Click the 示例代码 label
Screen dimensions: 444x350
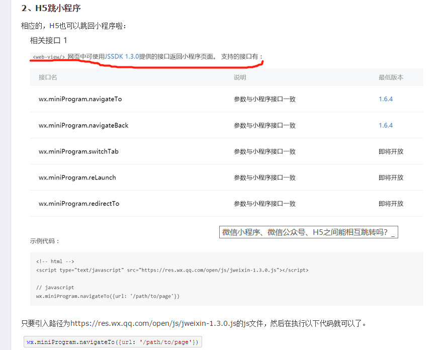pyautogui.click(x=44, y=241)
